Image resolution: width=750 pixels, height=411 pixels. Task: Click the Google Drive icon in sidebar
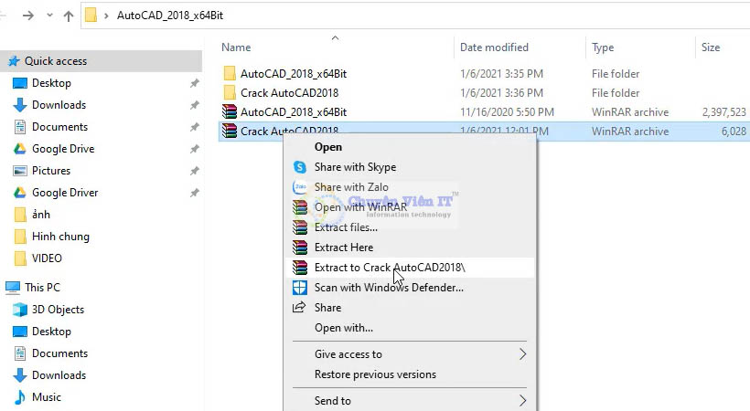click(19, 149)
